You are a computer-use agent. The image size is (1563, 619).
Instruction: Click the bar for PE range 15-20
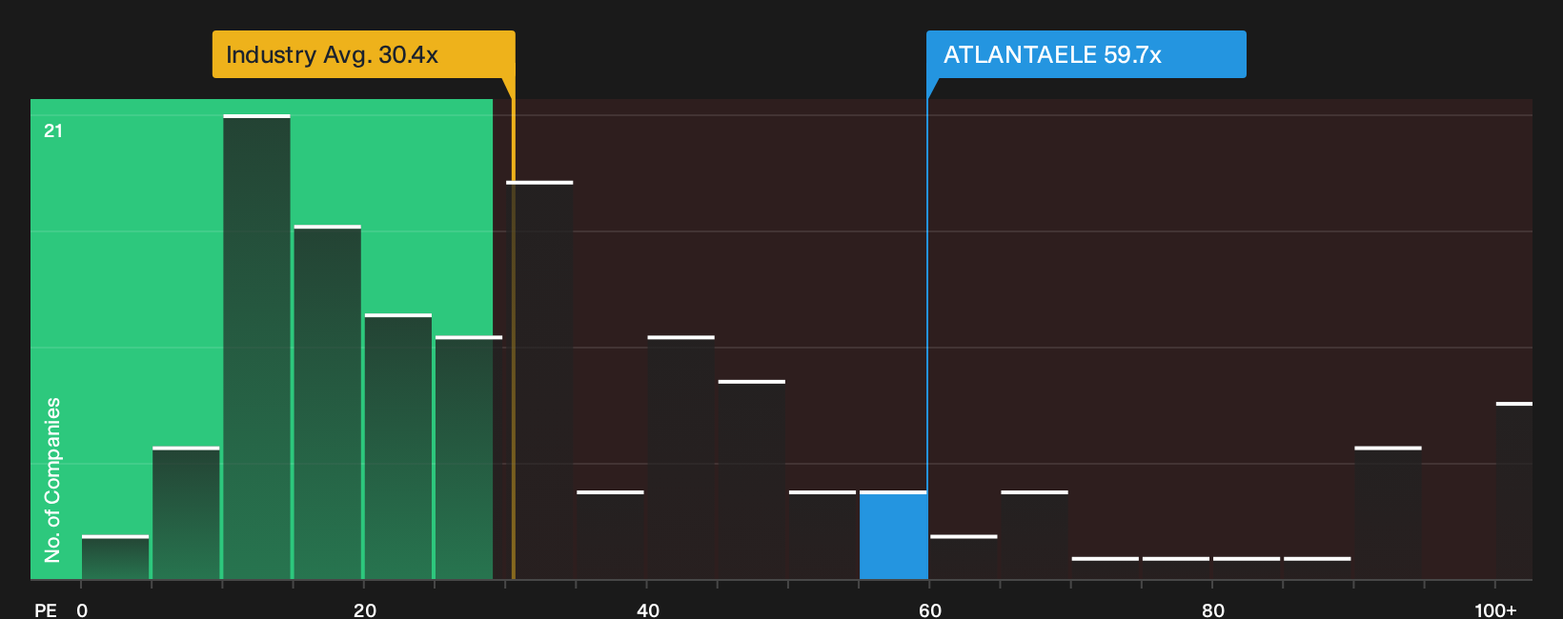328,402
